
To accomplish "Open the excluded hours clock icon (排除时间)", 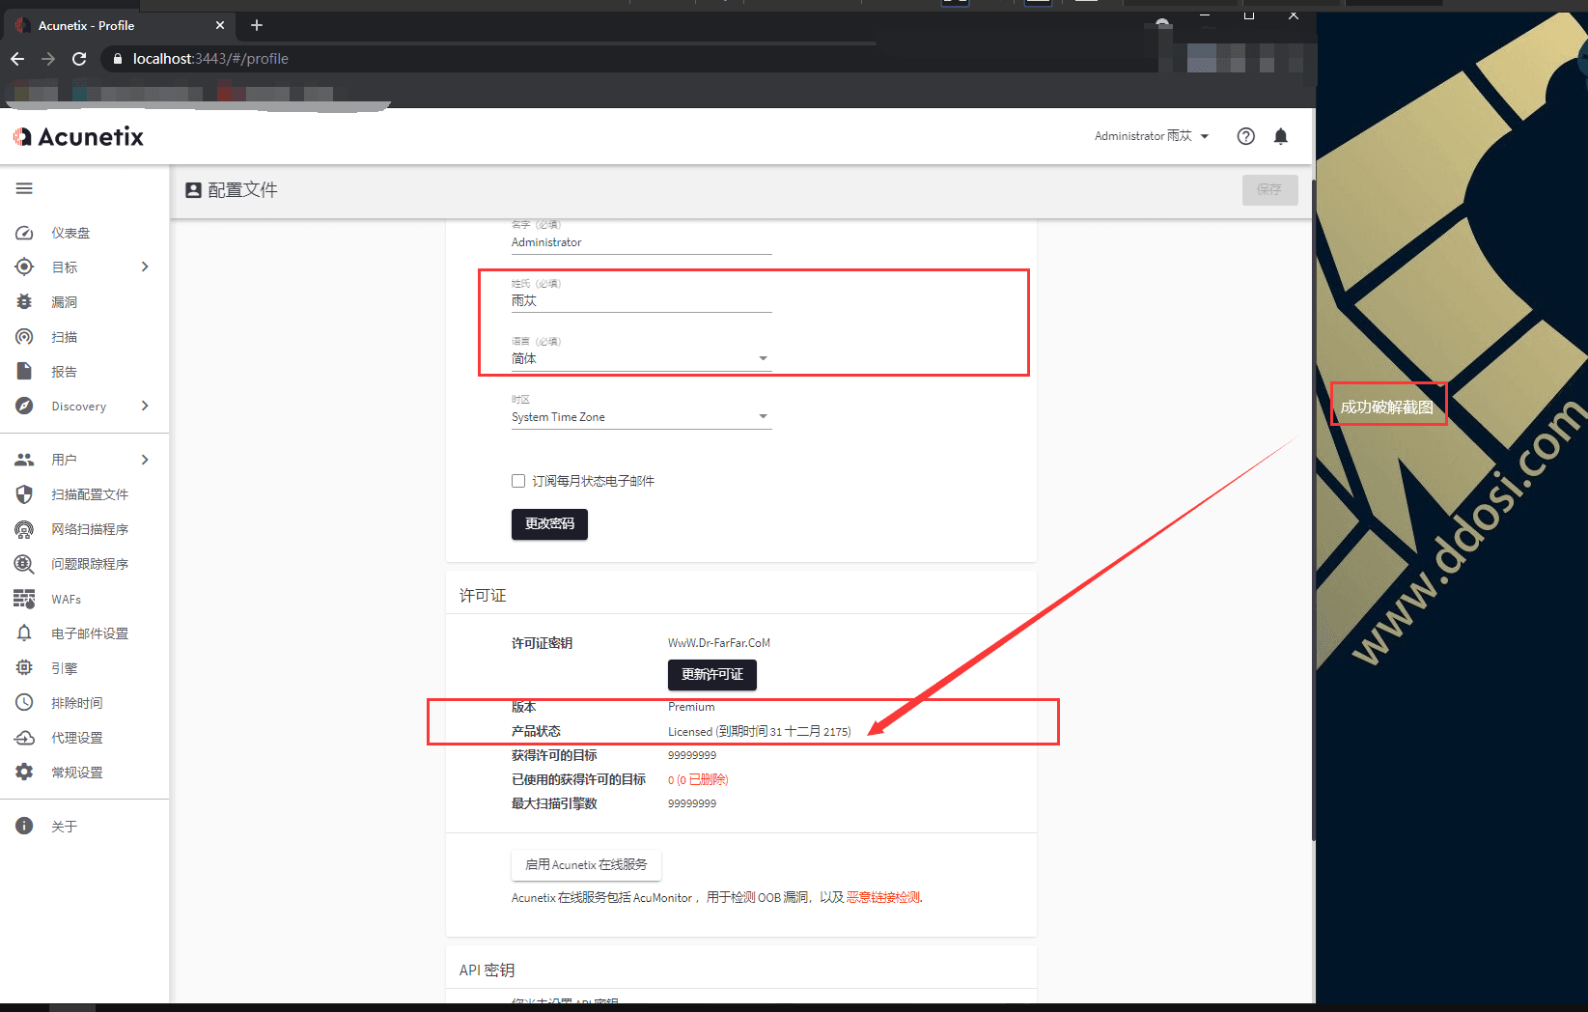I will [24, 702].
